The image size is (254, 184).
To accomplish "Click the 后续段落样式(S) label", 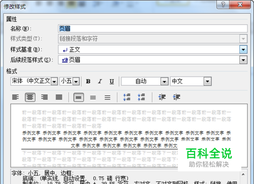I will pos(31,60).
